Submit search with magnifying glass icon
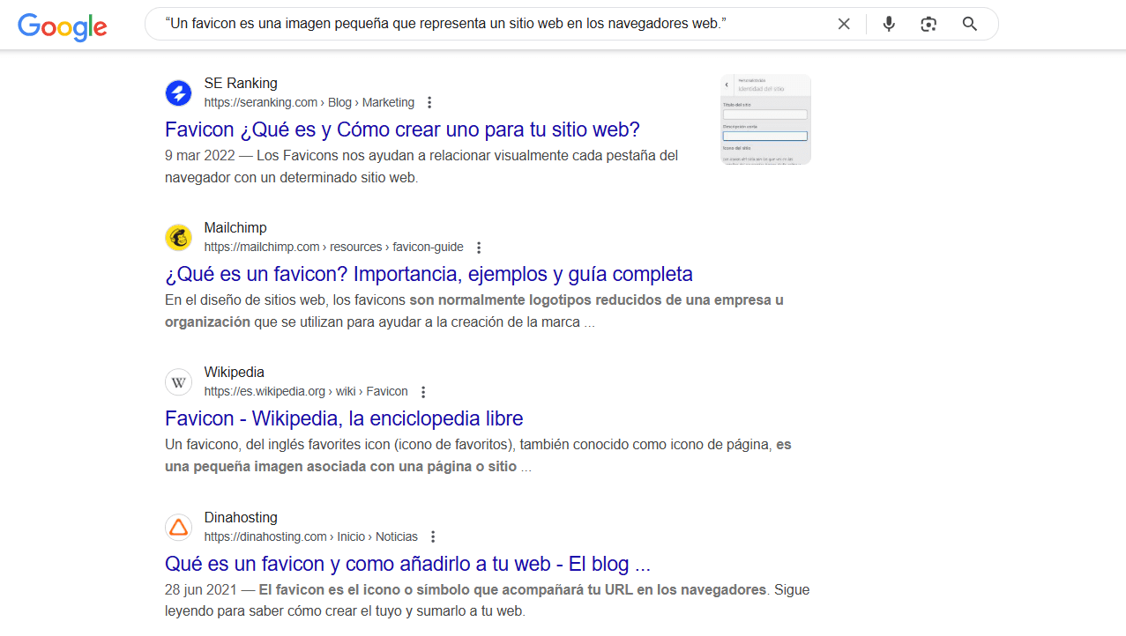The image size is (1126, 636). 970,24
